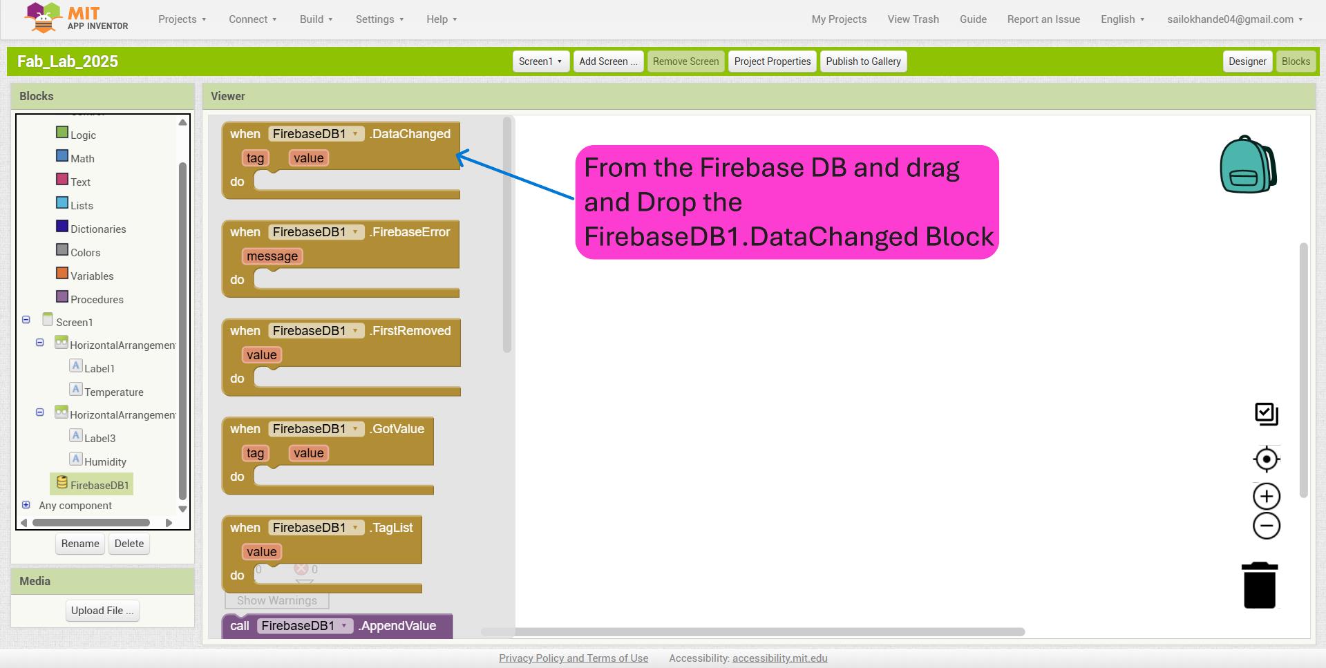
Task: Open FirebaseDB1 dropdown in GotValue block
Action: pos(316,429)
